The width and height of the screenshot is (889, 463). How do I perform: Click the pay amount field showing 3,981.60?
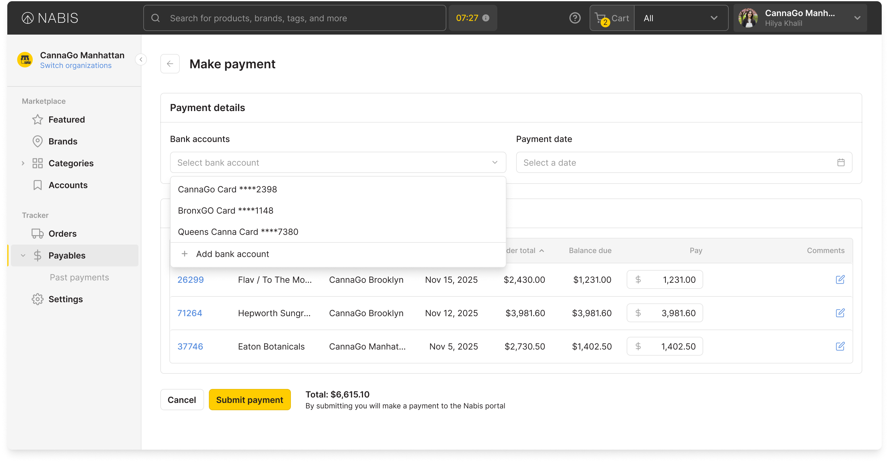(665, 313)
